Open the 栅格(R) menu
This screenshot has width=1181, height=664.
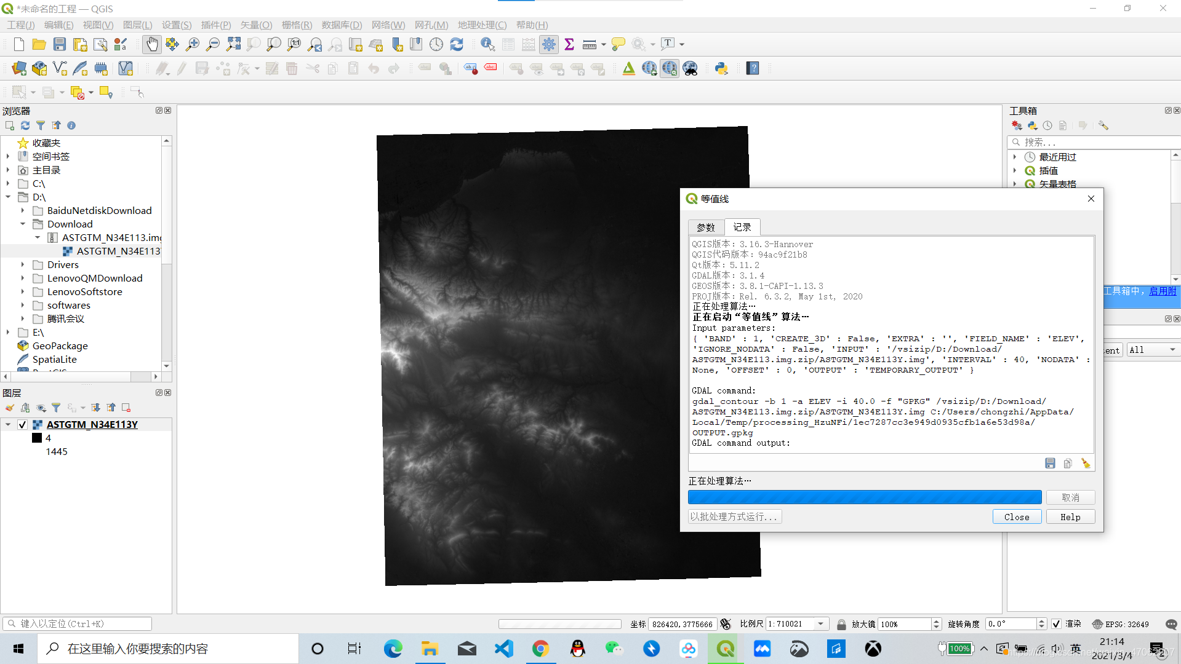[x=297, y=25]
